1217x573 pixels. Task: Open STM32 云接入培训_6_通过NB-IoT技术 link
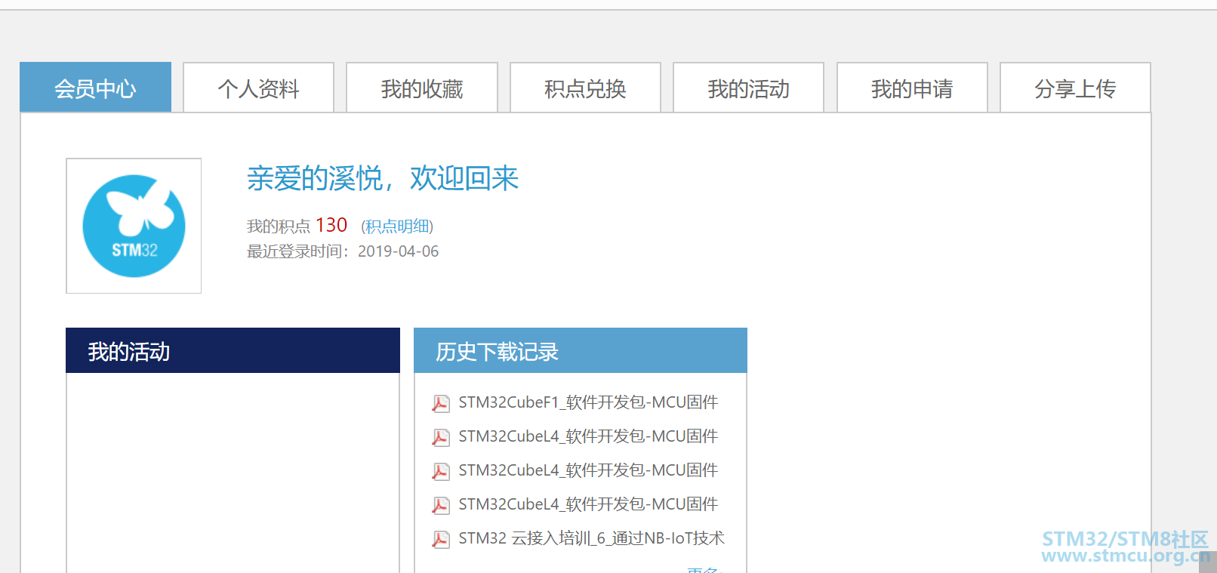(591, 538)
